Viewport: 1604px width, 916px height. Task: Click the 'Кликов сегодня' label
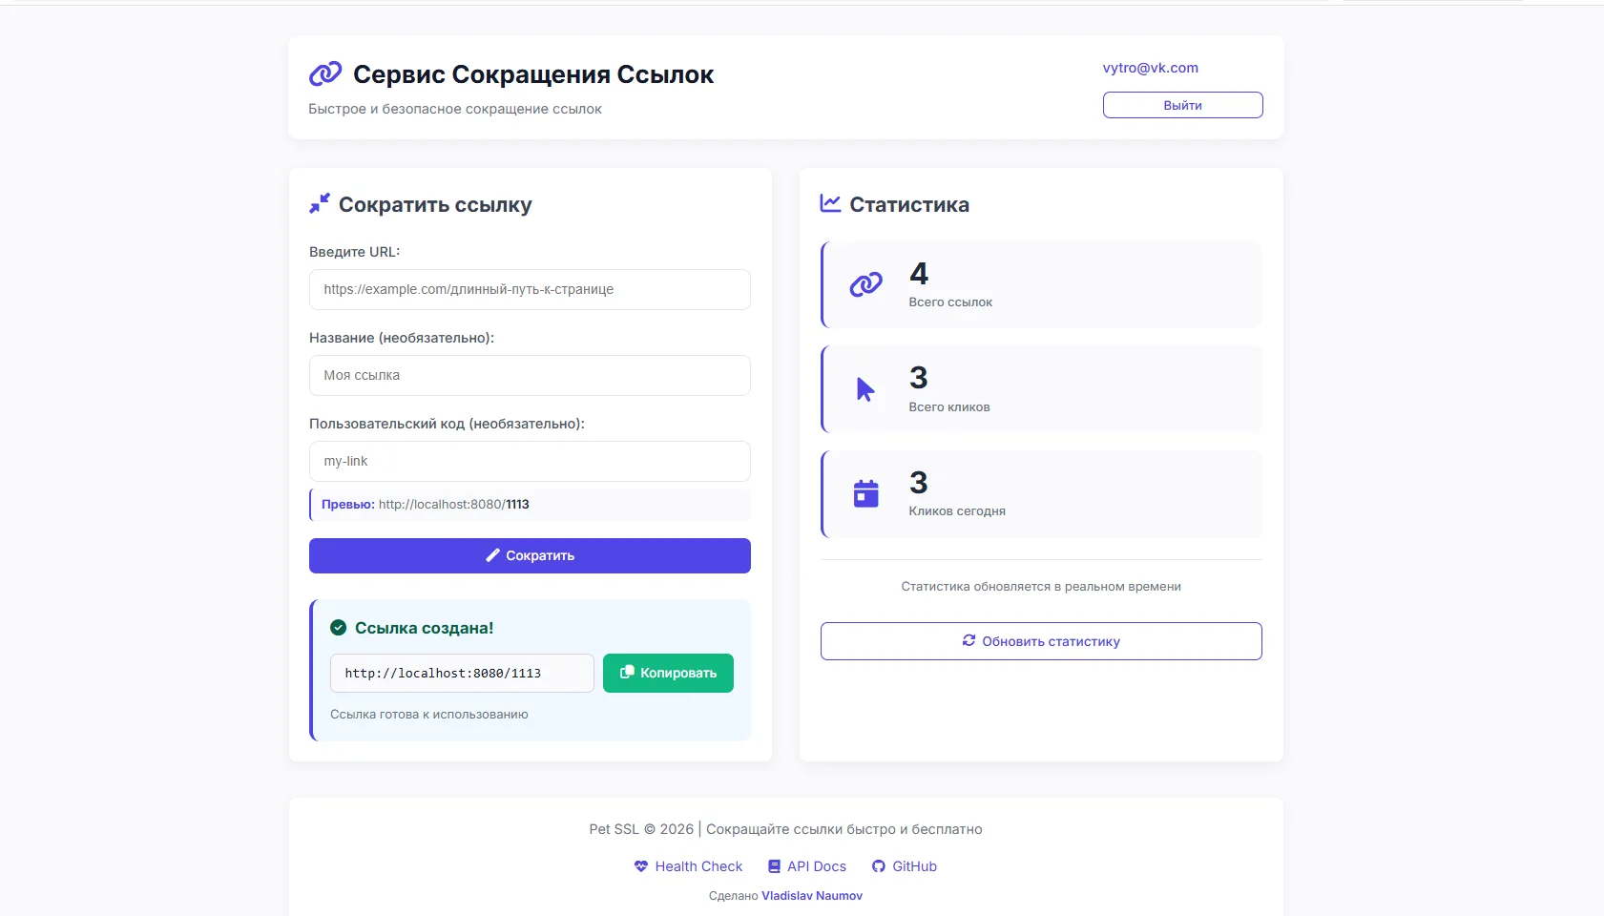pos(957,510)
